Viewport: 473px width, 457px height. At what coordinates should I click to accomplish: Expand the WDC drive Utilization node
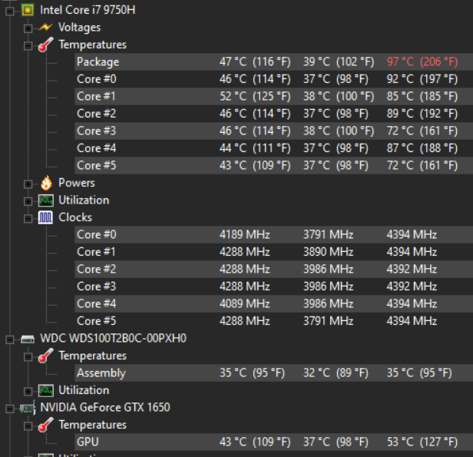(28, 392)
